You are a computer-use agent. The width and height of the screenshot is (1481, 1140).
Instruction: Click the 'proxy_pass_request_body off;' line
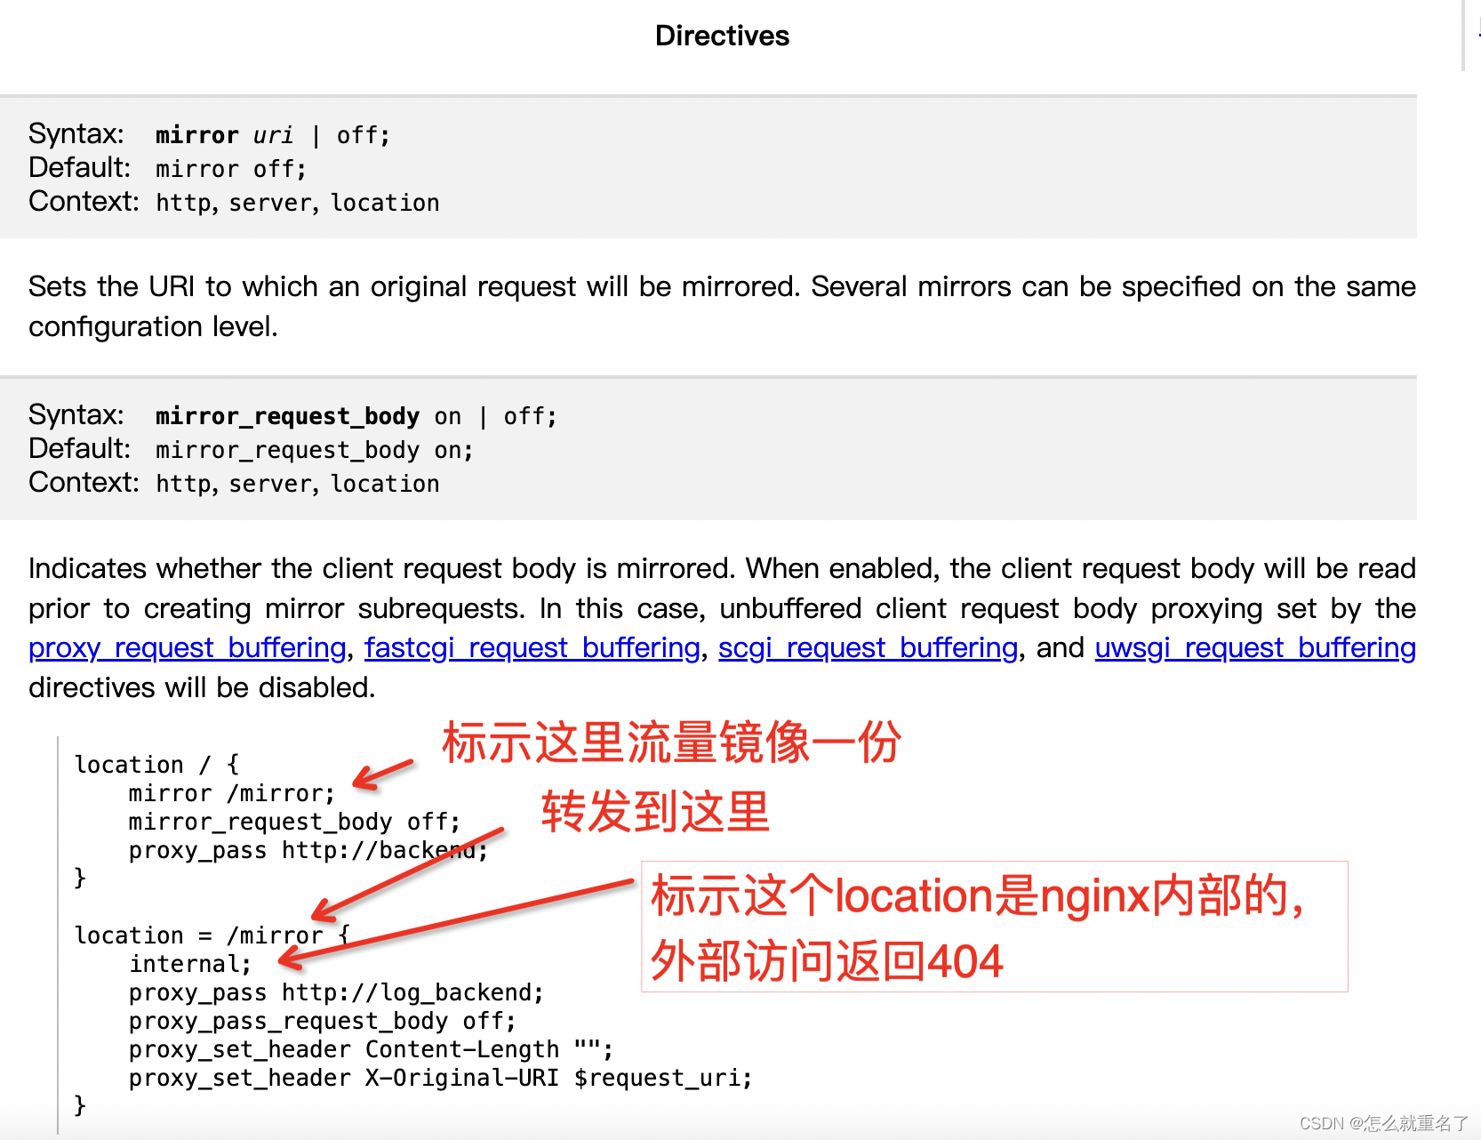(323, 1021)
